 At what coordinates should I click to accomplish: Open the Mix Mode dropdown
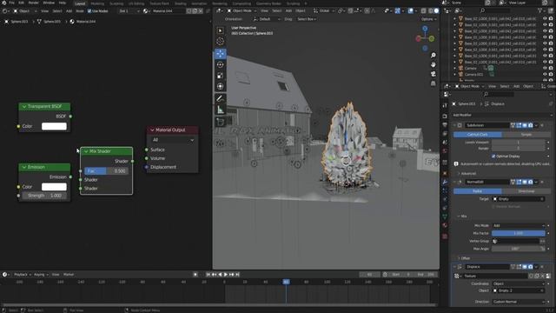[518, 225]
